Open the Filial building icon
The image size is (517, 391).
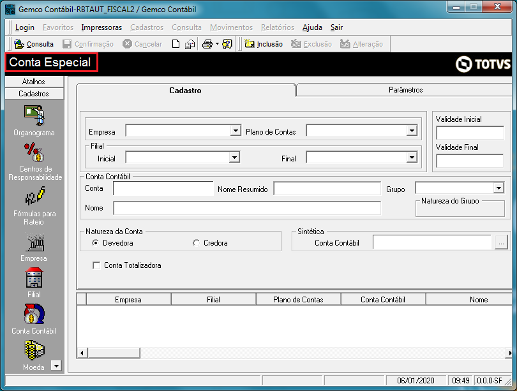coord(34,277)
